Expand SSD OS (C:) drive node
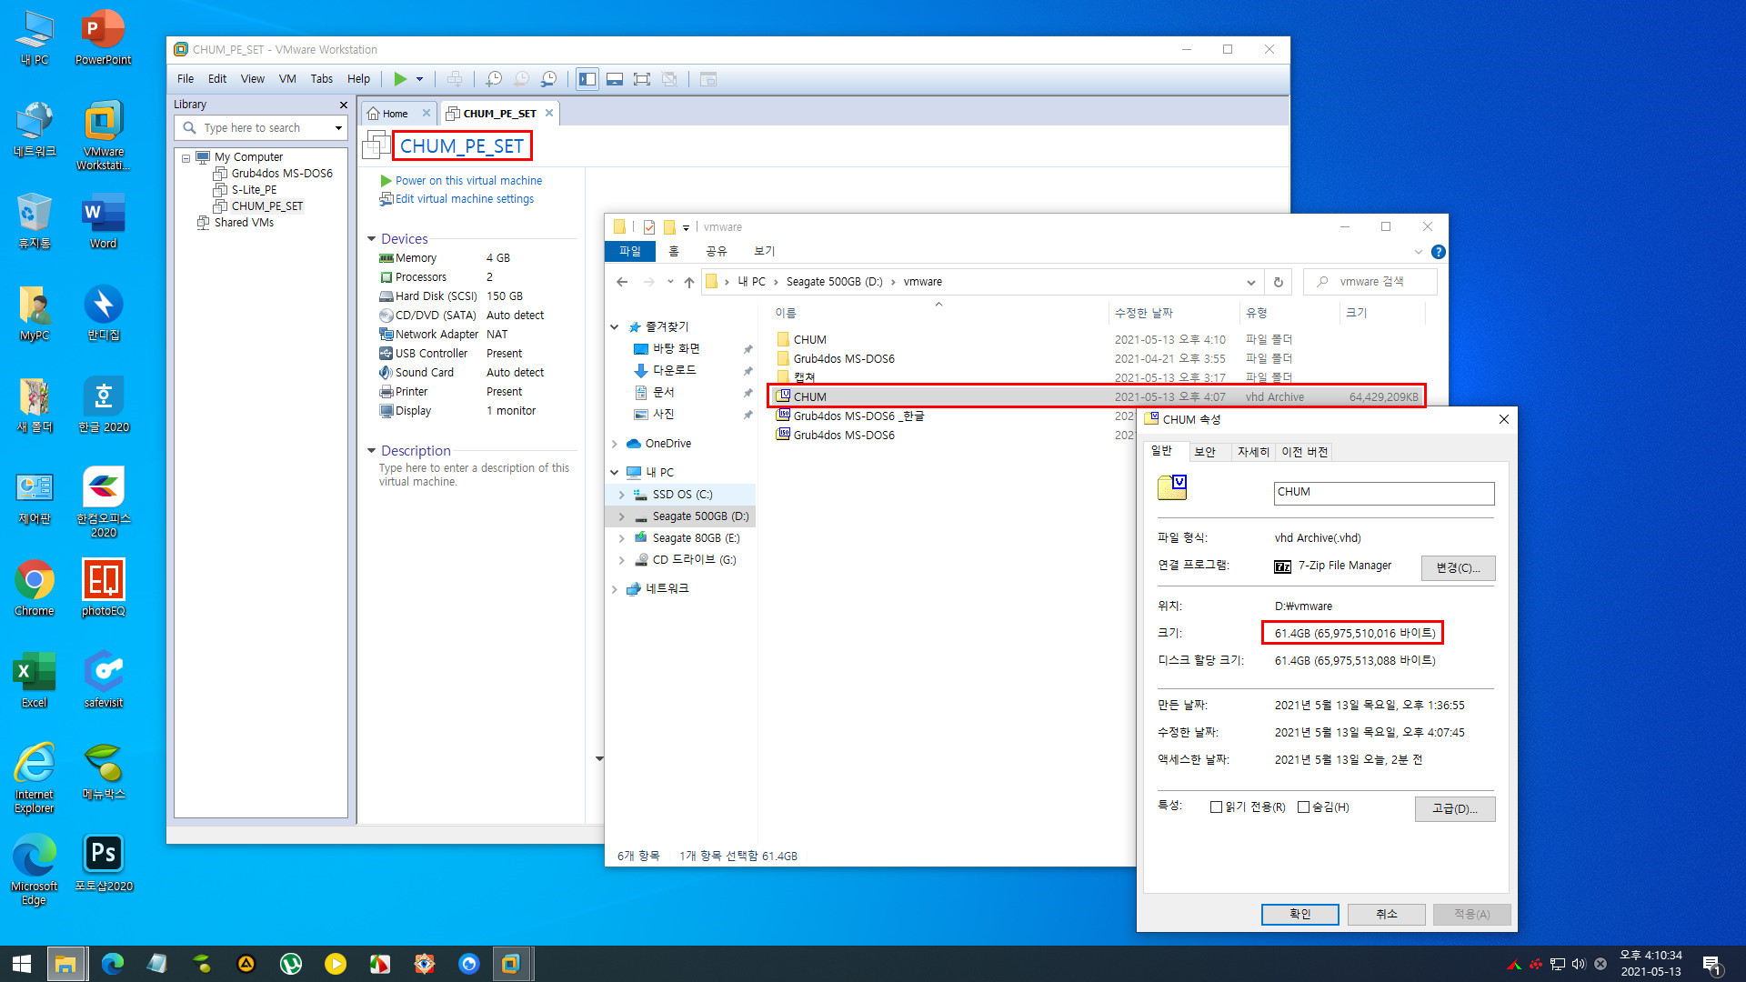The height and width of the screenshot is (982, 1746). coord(622,495)
